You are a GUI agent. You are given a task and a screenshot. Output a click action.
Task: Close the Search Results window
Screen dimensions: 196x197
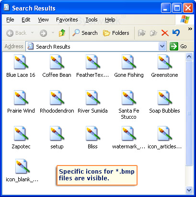pos(188,8)
